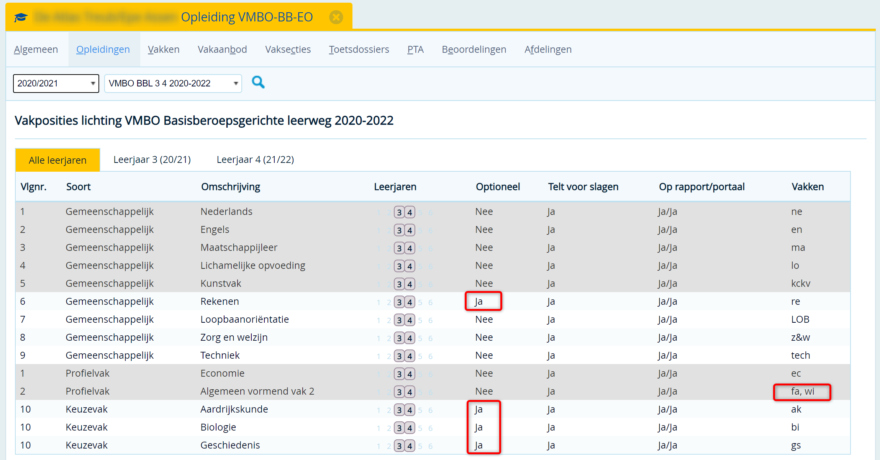Click leerjaar 3 badge in Geschiedenis row
Image resolution: width=880 pixels, height=460 pixels.
[399, 446]
